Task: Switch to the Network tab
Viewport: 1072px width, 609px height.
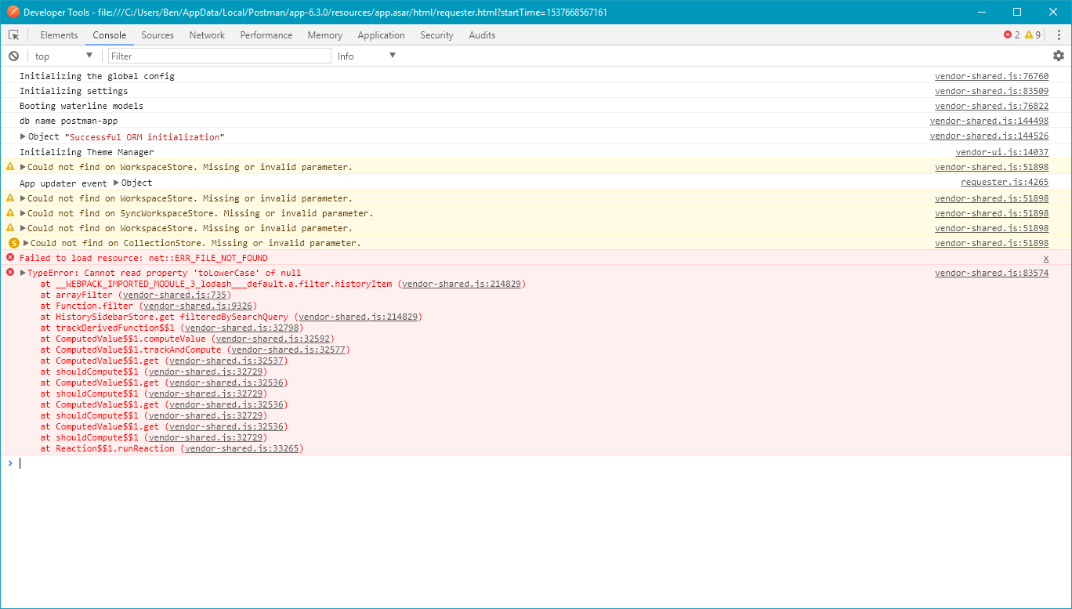Action: click(x=206, y=34)
